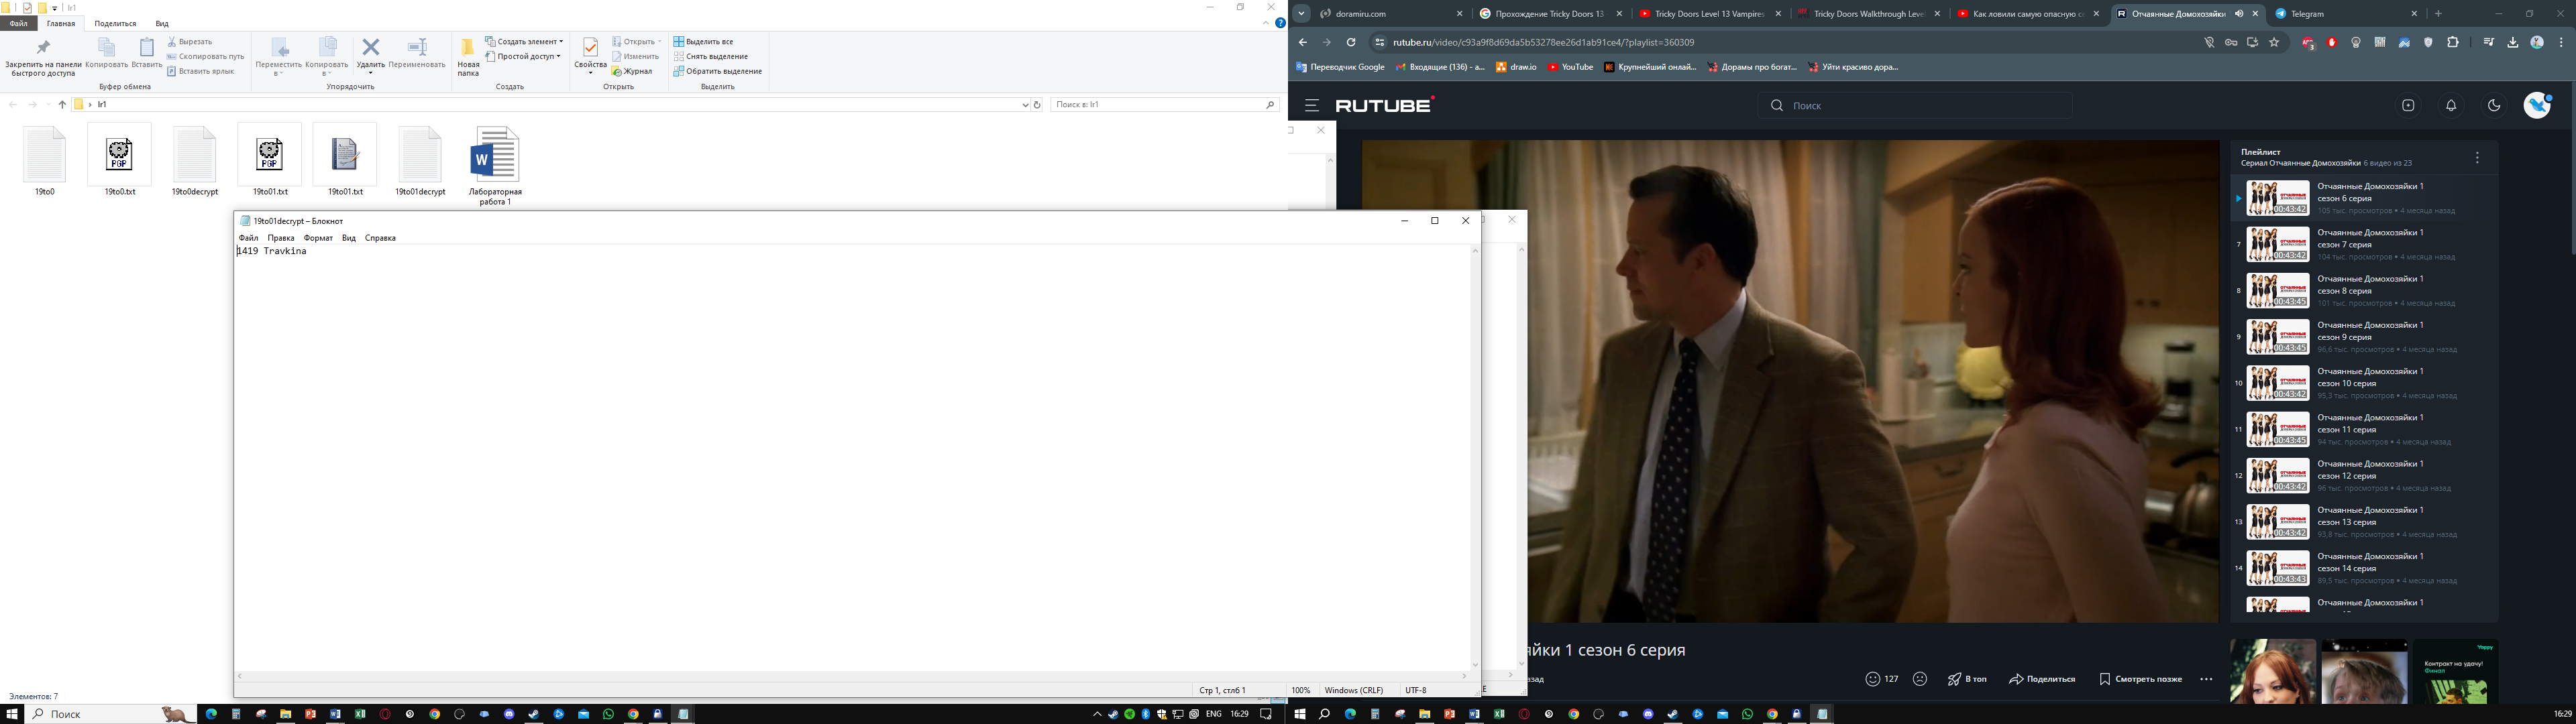Open the Rutube notifications bell
The image size is (2576, 724).
point(2451,105)
